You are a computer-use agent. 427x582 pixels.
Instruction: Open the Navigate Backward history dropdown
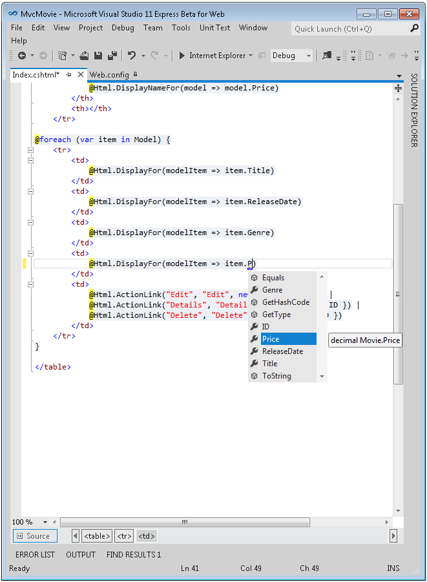coord(32,56)
